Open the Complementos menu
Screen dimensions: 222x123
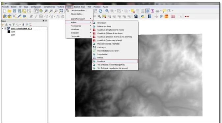(x=49, y=7)
